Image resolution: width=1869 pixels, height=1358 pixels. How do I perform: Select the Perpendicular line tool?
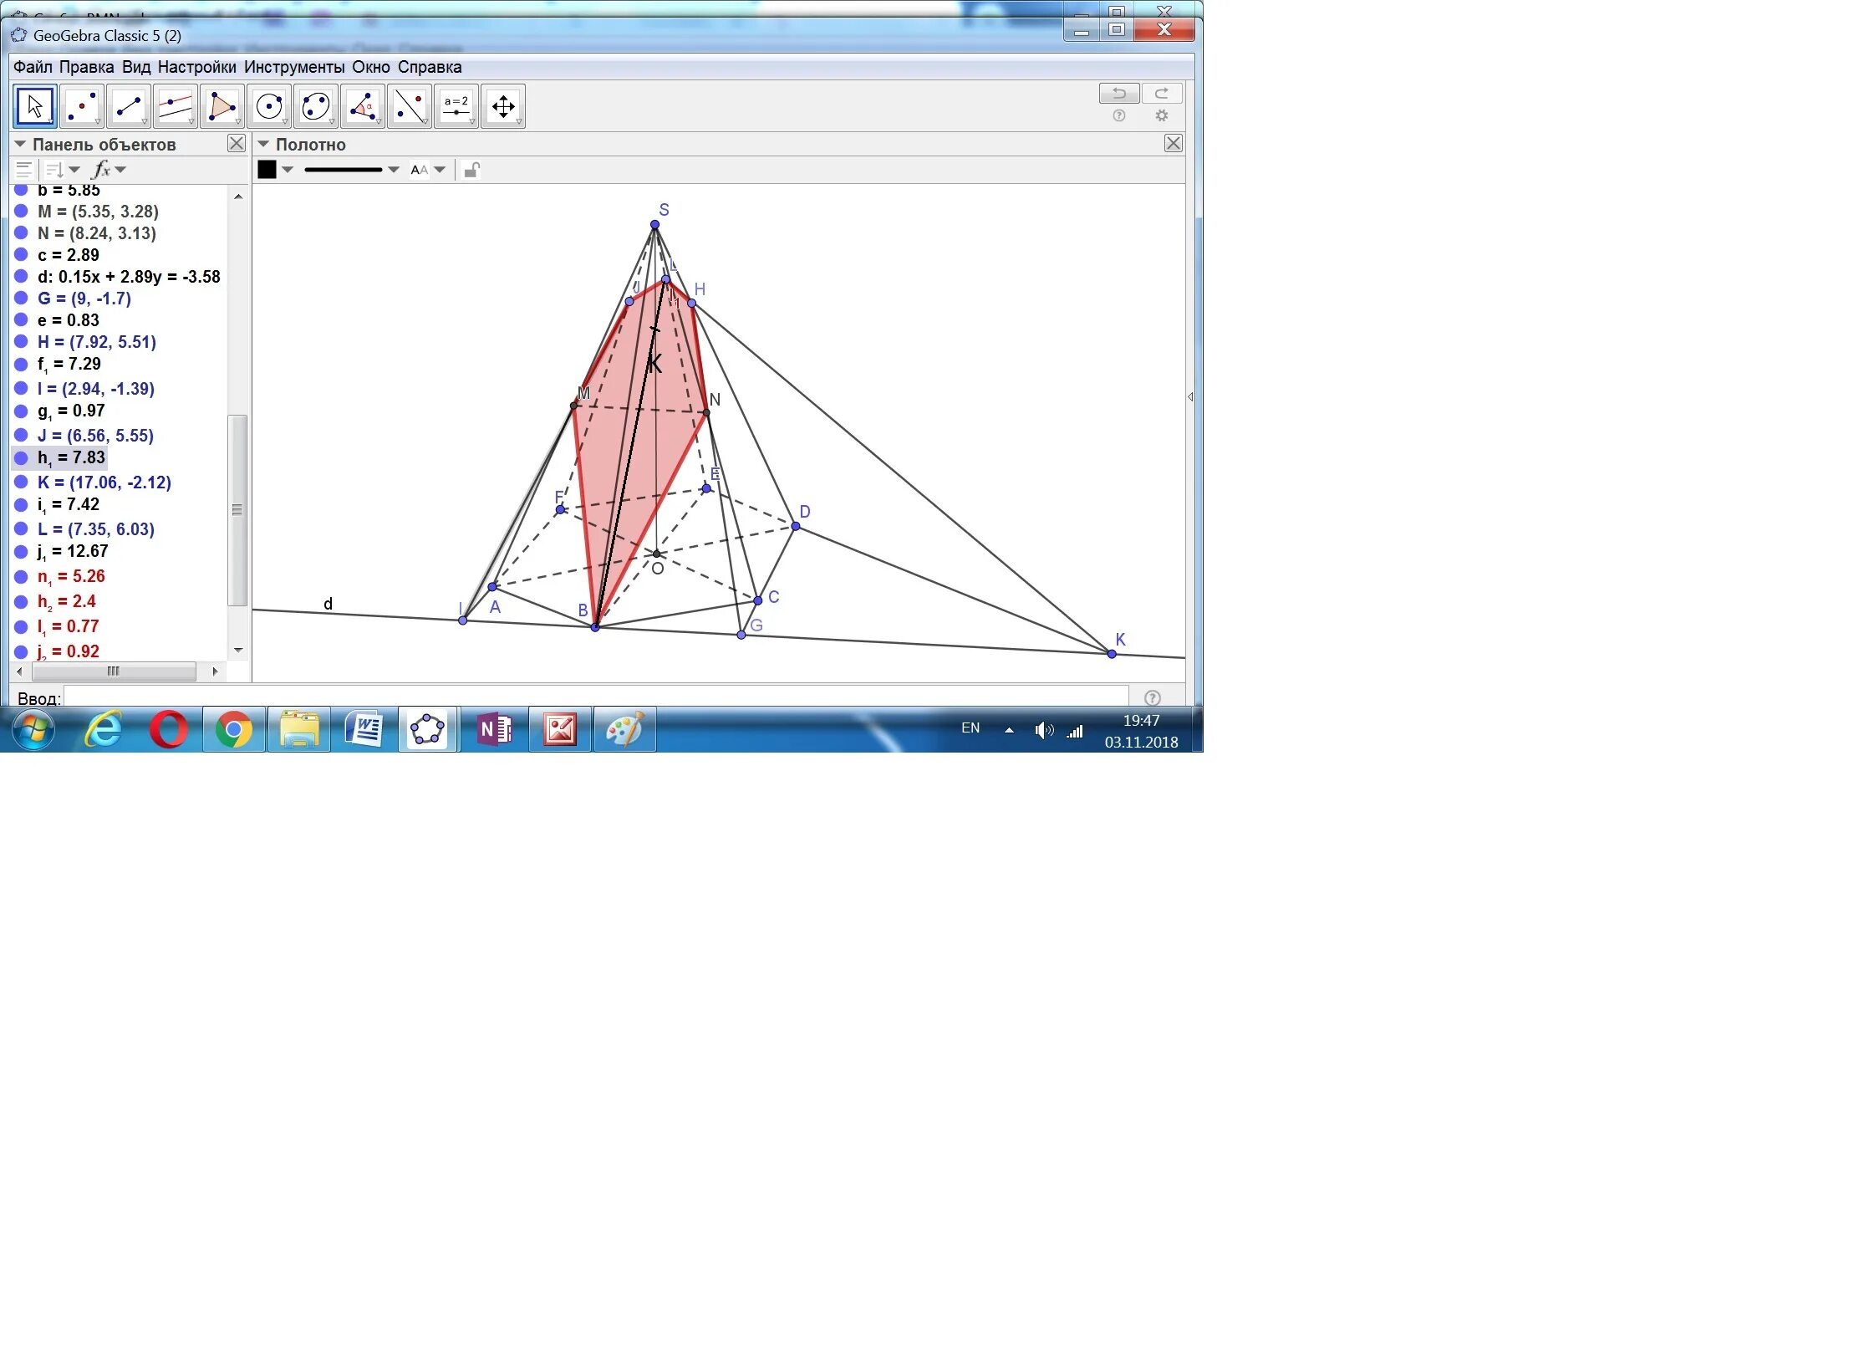pyautogui.click(x=176, y=106)
